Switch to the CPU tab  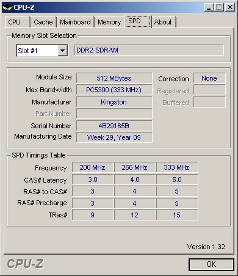click(x=17, y=22)
